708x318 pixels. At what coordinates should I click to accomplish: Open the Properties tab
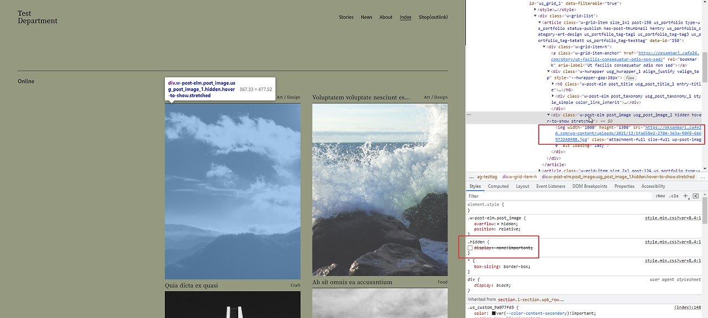[x=624, y=186]
